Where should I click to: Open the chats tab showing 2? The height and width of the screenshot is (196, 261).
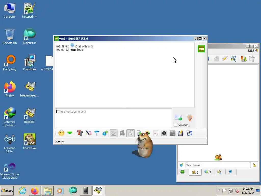pos(208,172)
